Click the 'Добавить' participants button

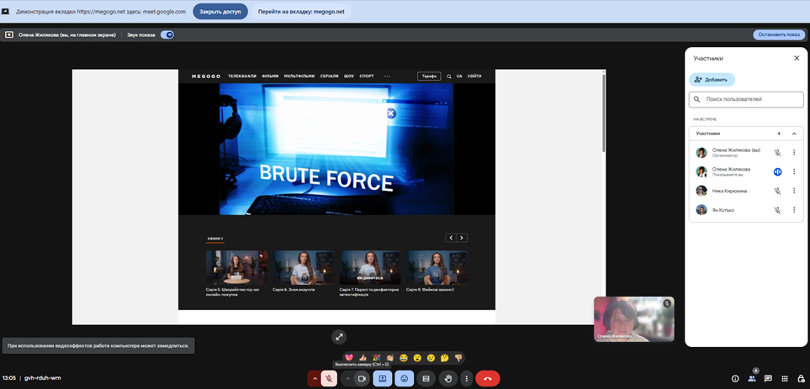click(x=712, y=80)
